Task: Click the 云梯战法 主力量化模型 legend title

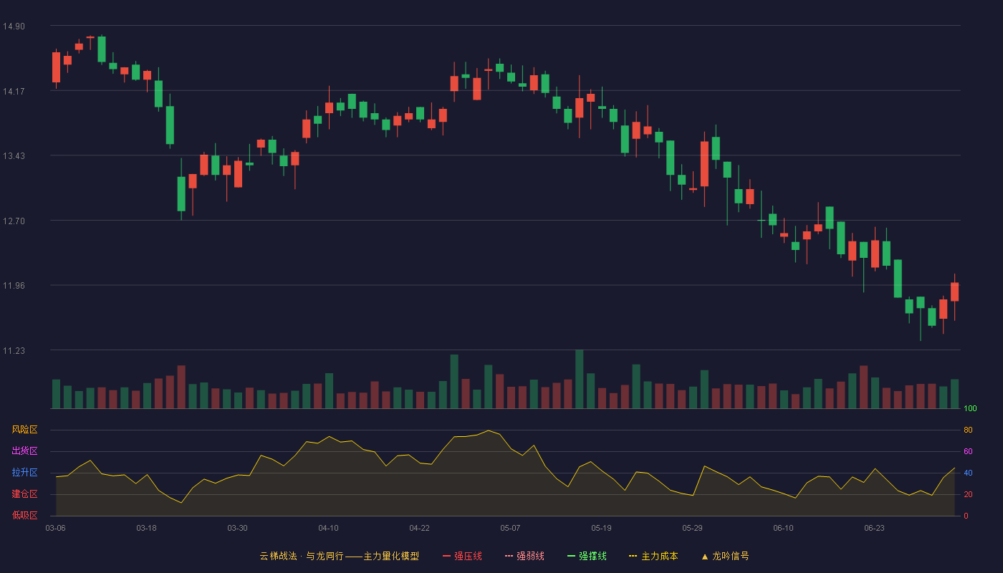Action: (340, 556)
